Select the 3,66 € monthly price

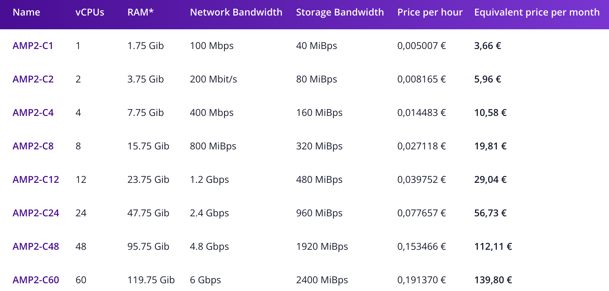pos(488,46)
